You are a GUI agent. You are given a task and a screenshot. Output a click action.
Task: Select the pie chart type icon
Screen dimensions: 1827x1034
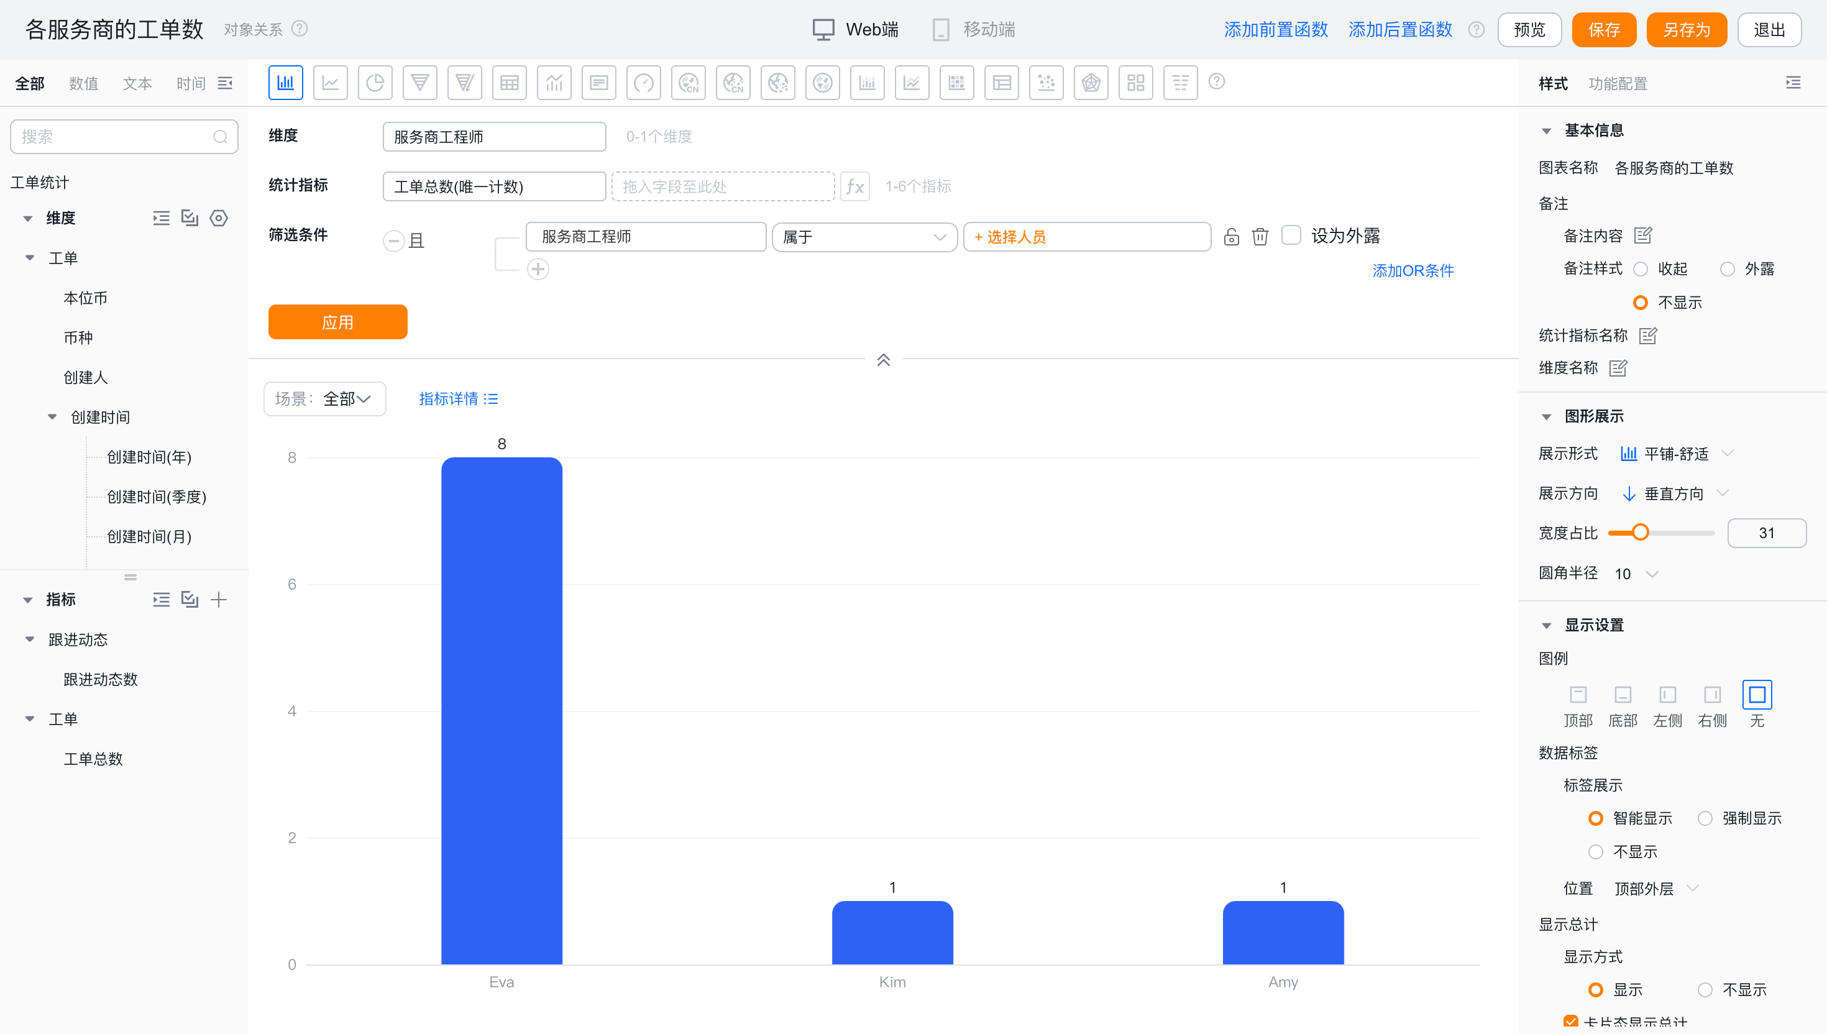coord(375,83)
